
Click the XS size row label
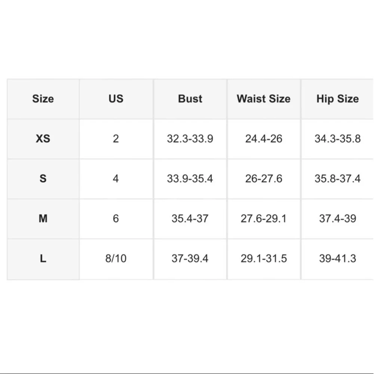[x=43, y=139]
